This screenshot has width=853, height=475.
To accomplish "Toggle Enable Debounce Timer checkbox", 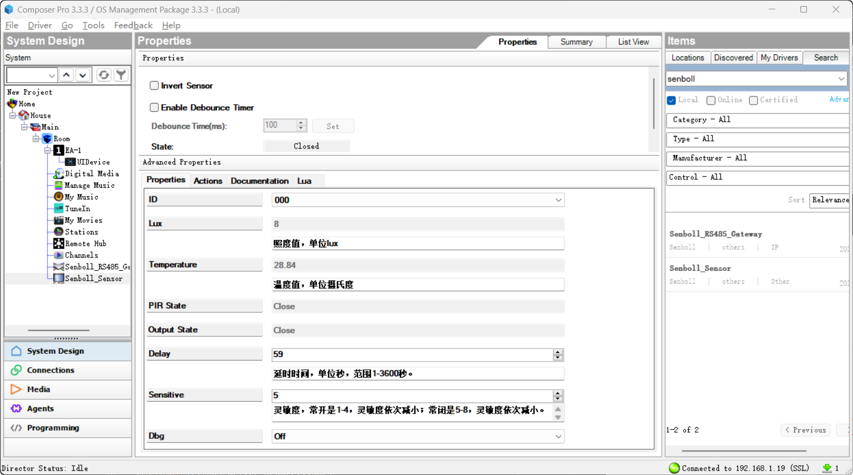I will pos(154,107).
